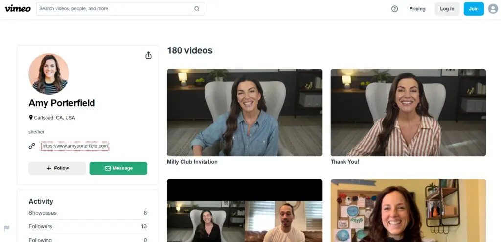Image resolution: width=501 pixels, height=242 pixels.
Task: Click the she/her pronouns text
Action: tap(36, 132)
